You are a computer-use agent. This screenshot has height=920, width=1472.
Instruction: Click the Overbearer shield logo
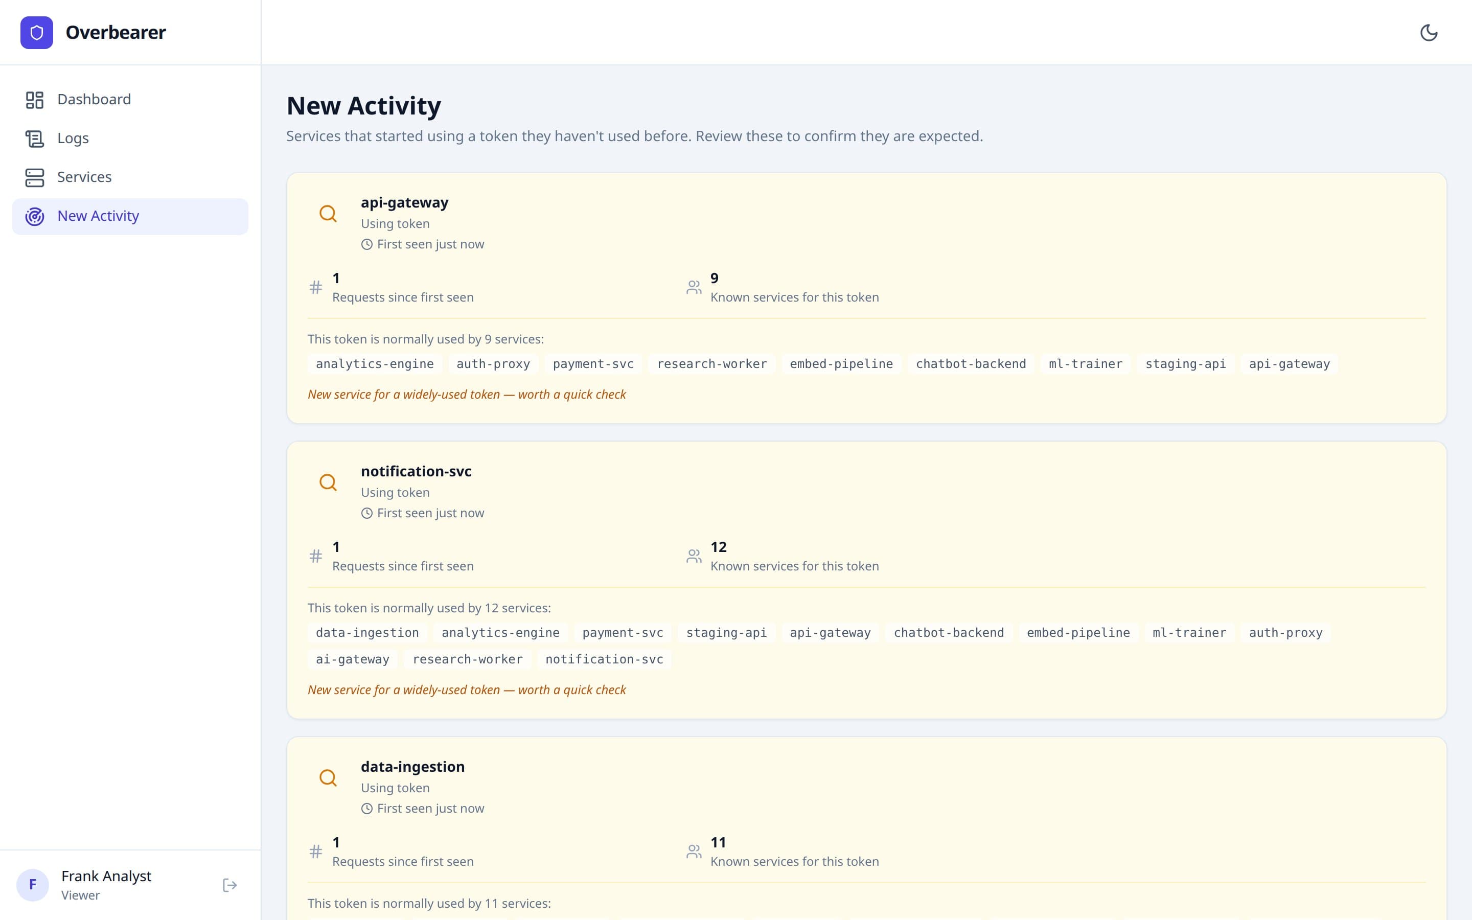36,32
